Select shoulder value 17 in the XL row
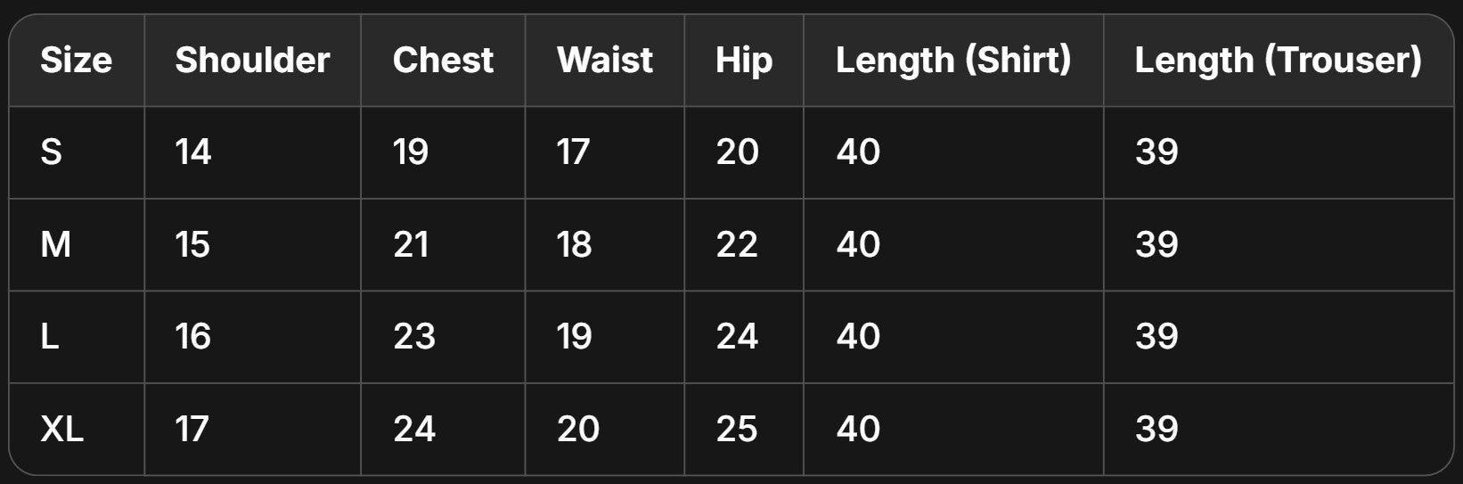 coord(192,430)
